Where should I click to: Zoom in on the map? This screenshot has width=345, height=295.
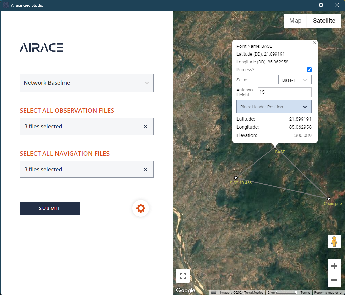[x=334, y=266]
